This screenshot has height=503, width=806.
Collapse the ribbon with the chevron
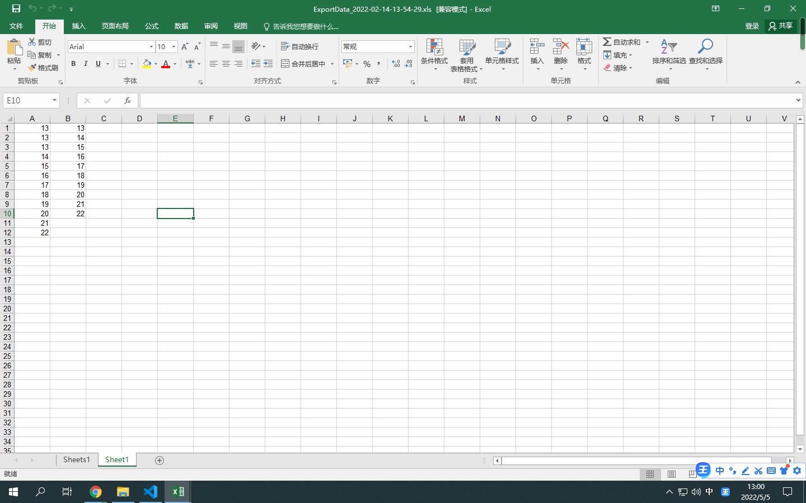[x=798, y=82]
